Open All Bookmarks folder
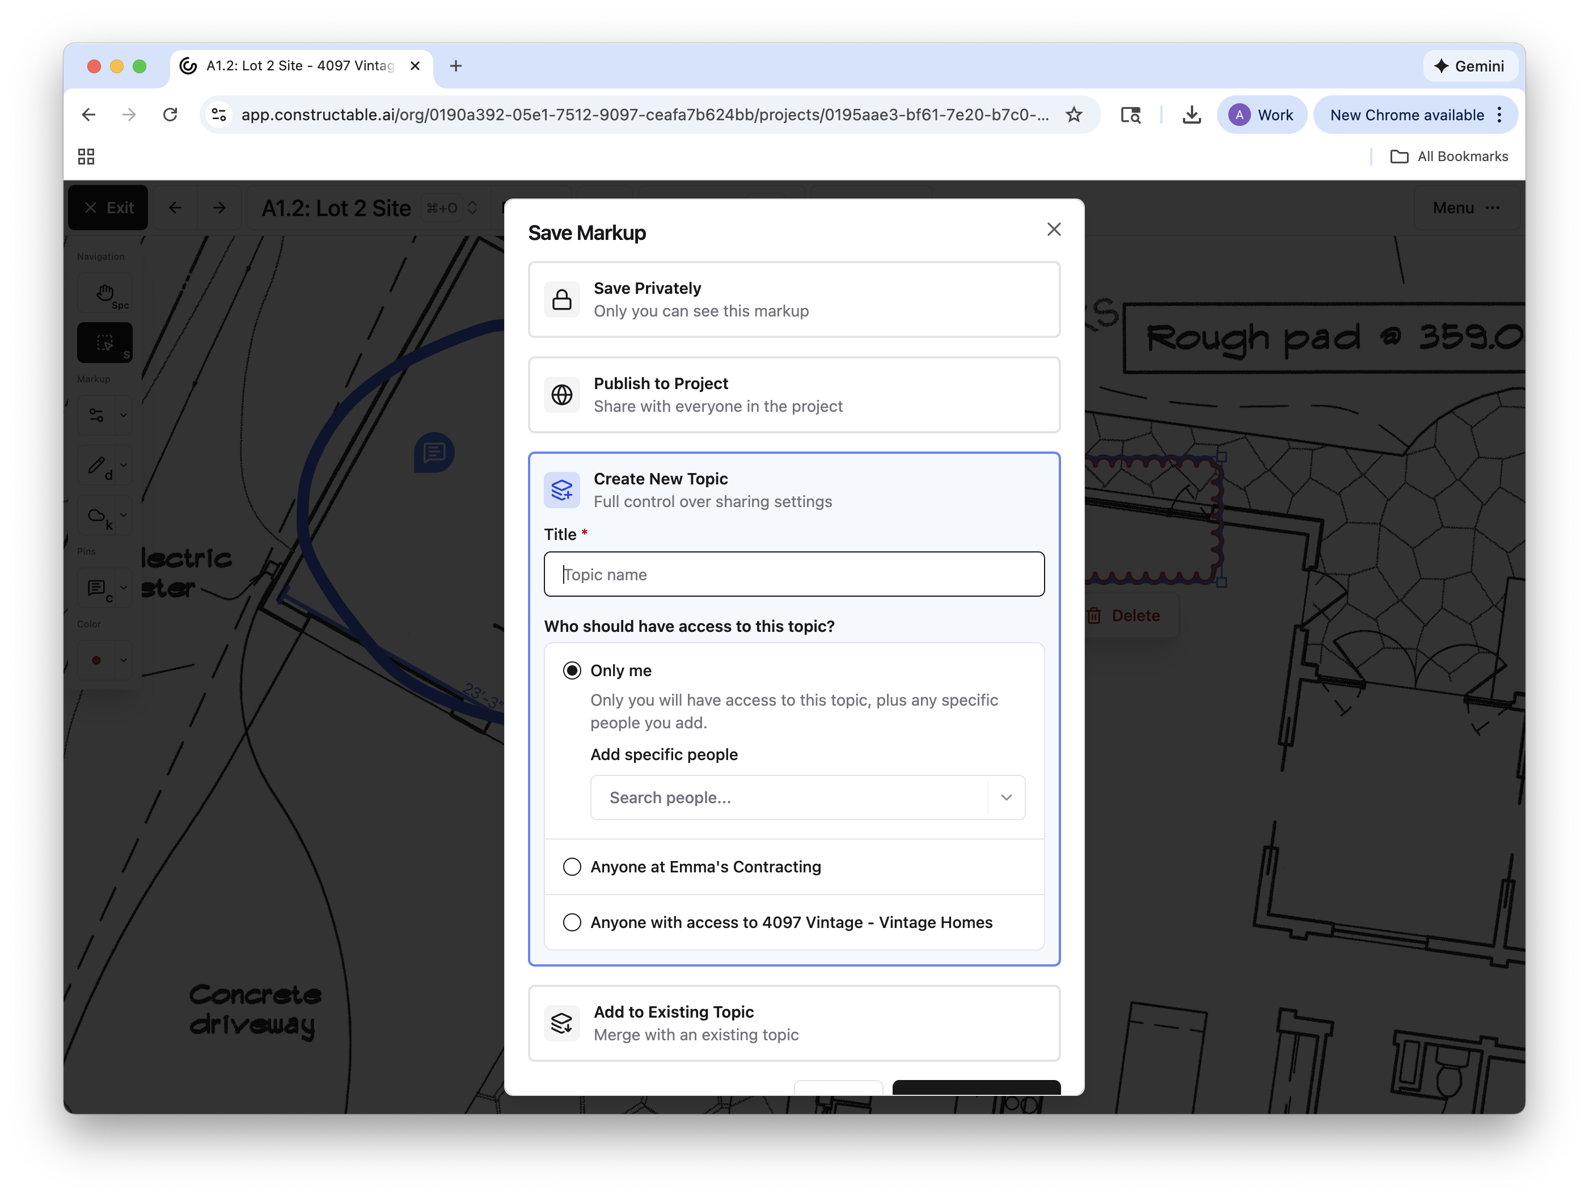1589x1198 pixels. point(1449,157)
